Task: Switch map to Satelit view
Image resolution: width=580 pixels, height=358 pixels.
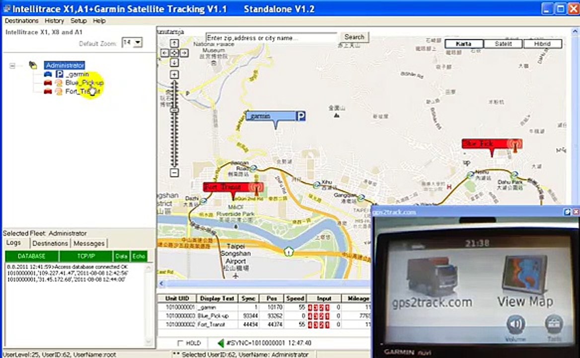Action: (x=503, y=44)
